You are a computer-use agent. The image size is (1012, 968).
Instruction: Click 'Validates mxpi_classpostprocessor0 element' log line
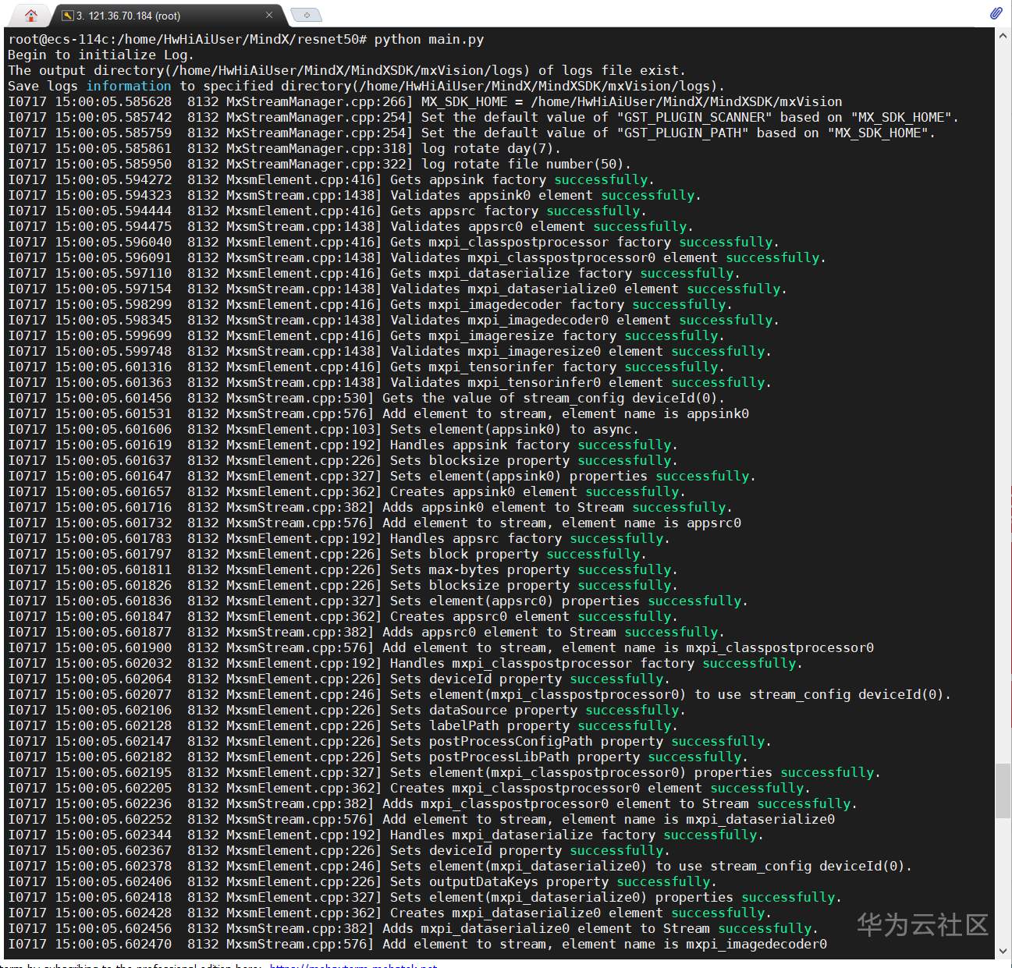click(417, 257)
